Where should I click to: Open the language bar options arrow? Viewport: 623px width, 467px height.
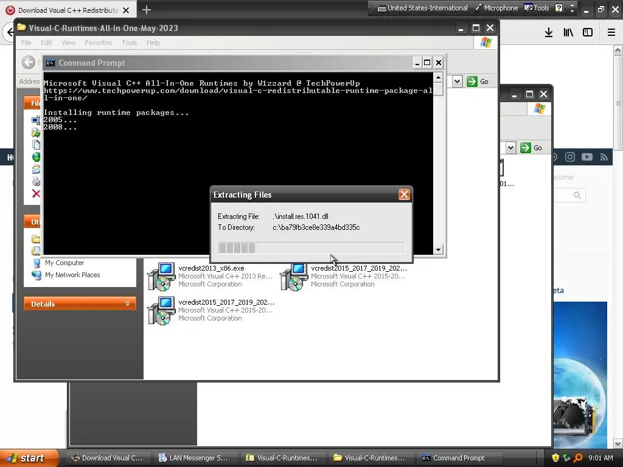coord(572,11)
